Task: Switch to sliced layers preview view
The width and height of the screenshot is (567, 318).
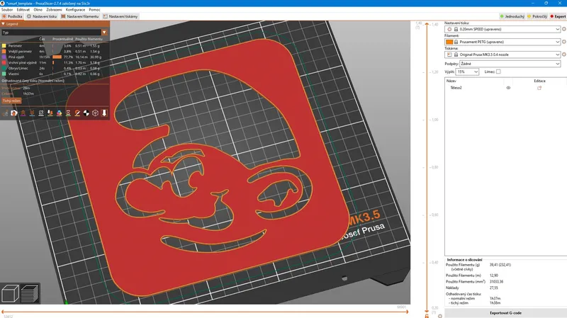Action: point(30,293)
